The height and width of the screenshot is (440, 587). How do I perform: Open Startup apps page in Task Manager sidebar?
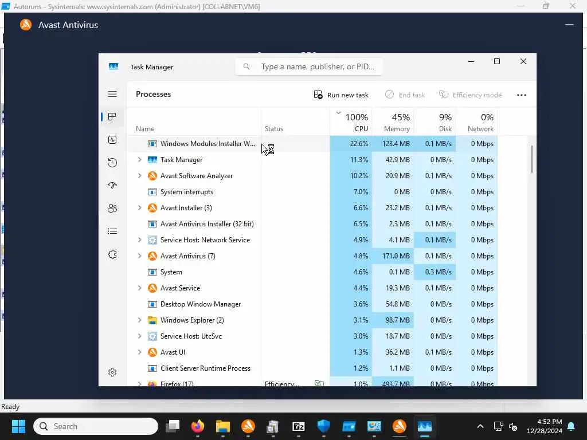[x=112, y=186]
